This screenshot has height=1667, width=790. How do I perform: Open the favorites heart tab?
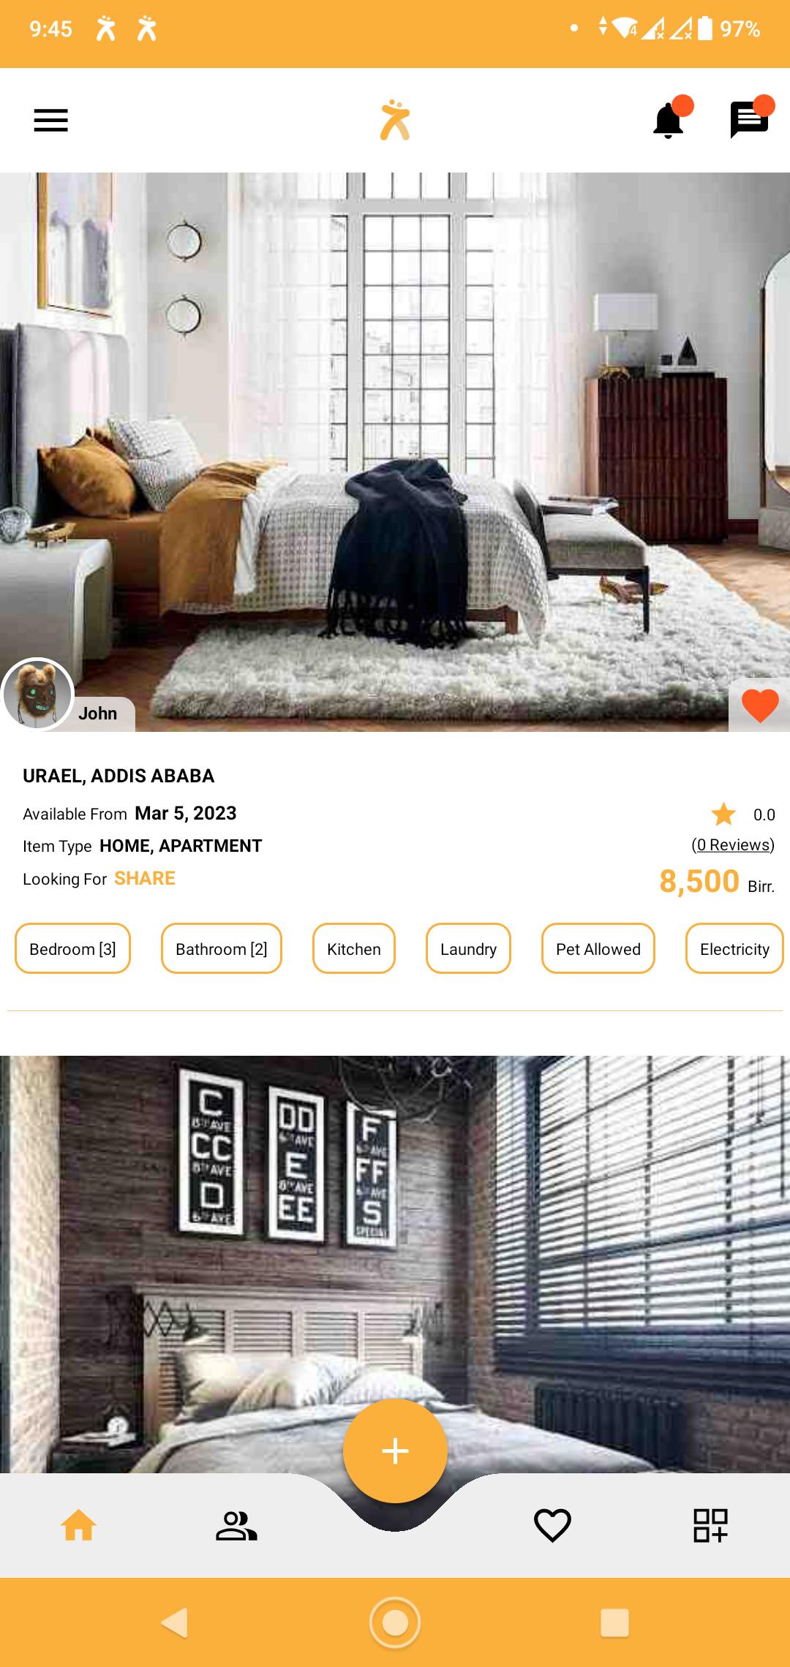click(552, 1525)
